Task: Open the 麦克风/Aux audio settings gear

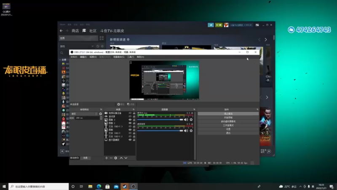Action: click(191, 119)
